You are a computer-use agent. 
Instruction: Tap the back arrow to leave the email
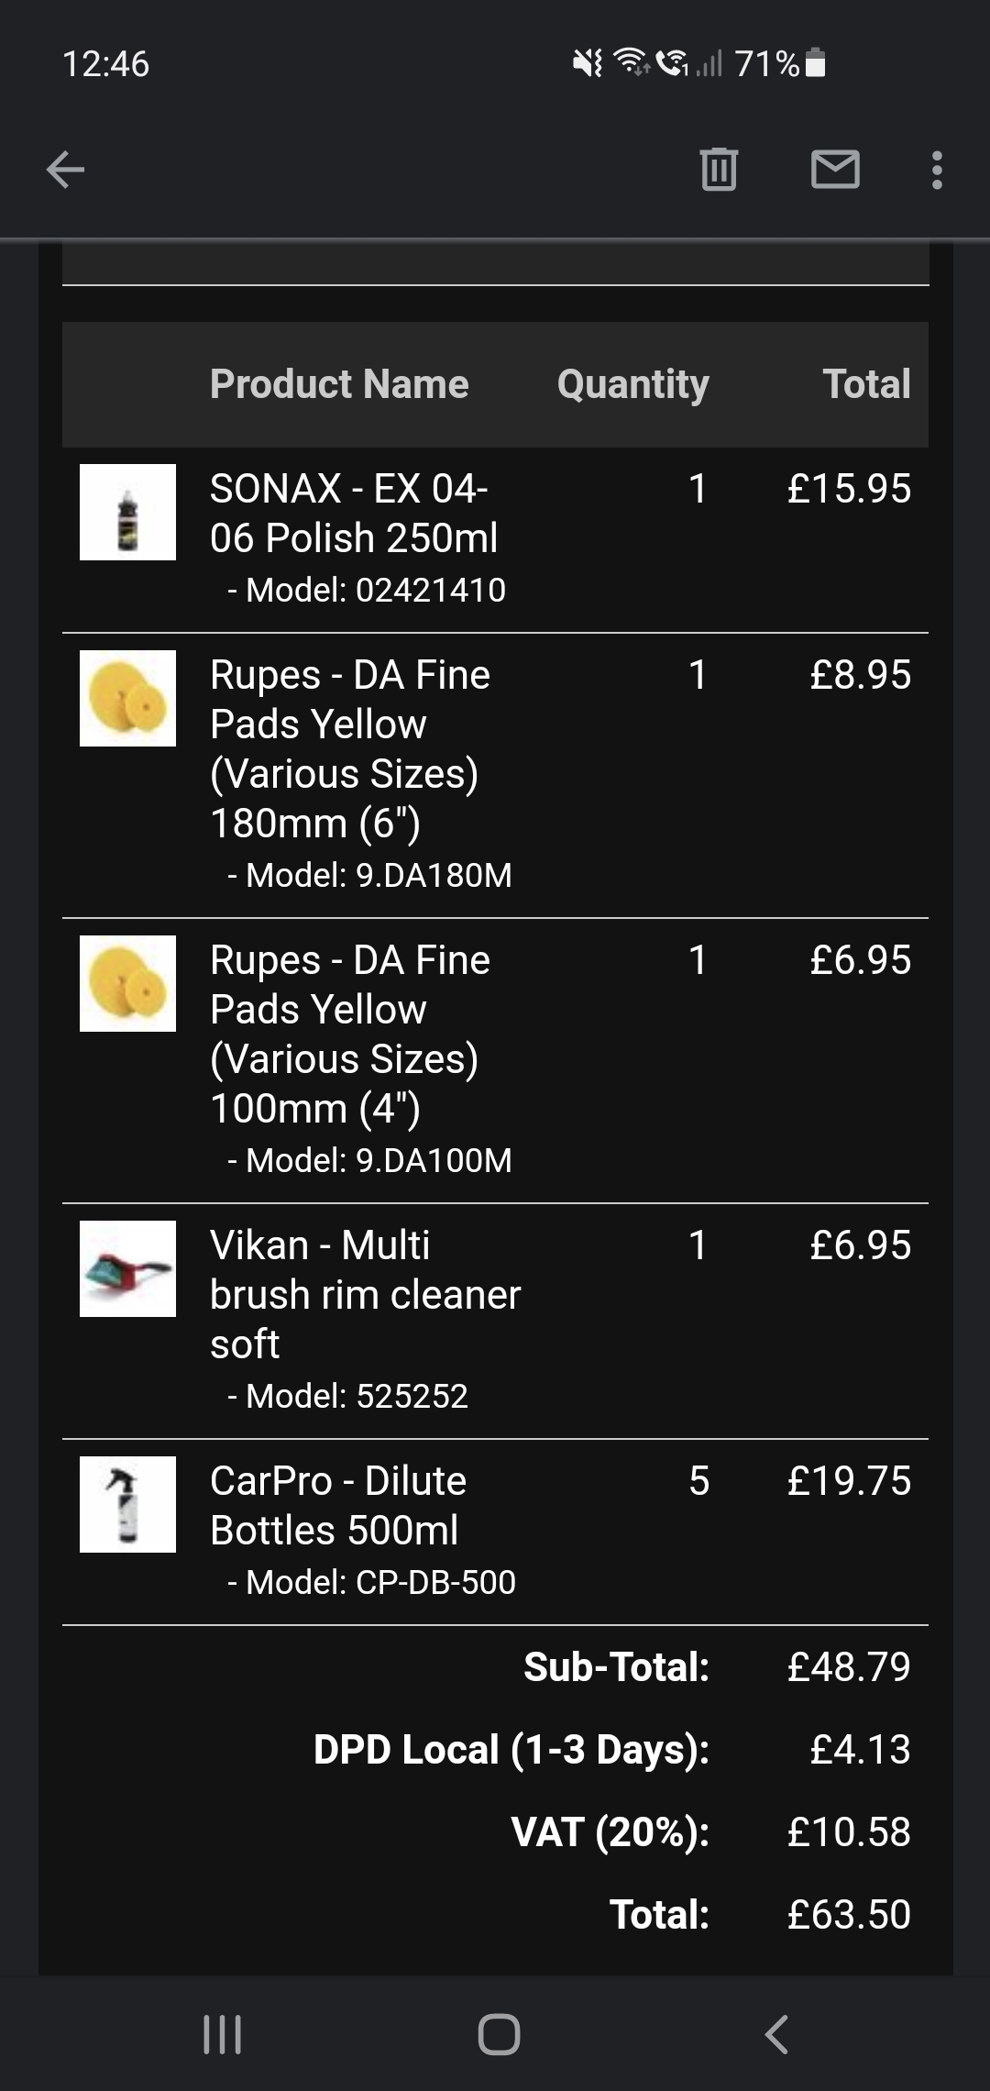[x=65, y=170]
